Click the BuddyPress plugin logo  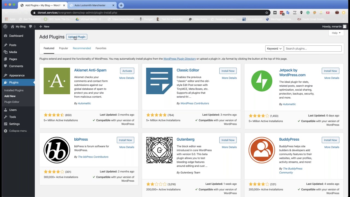point(262,150)
